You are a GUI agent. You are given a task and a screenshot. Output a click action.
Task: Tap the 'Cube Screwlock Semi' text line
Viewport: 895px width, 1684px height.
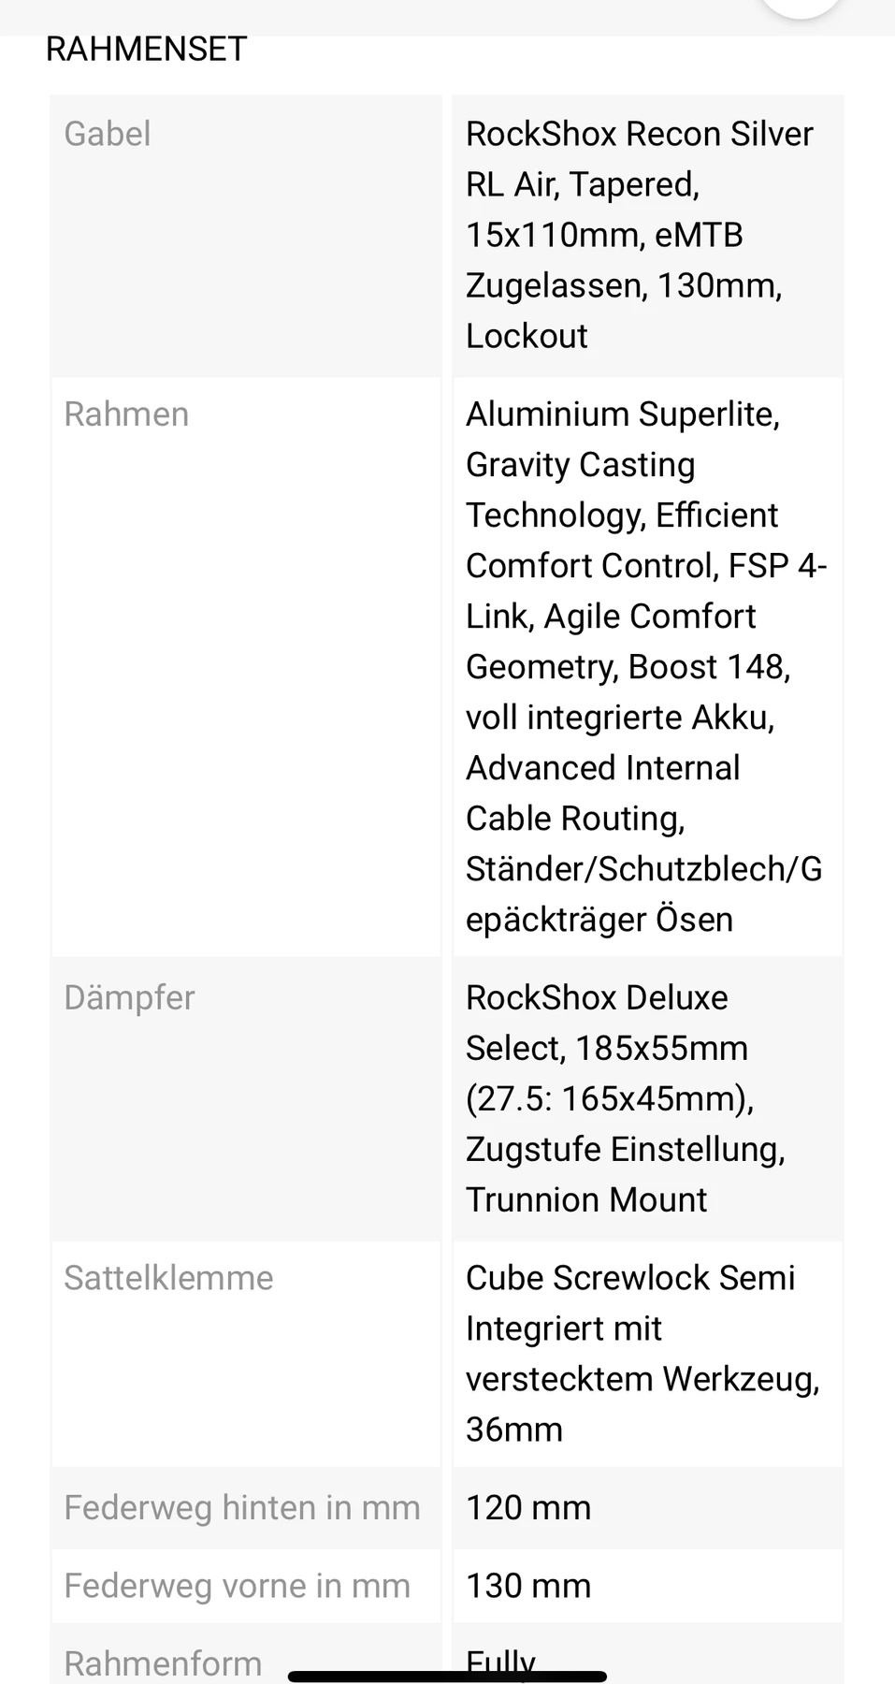click(x=630, y=1278)
